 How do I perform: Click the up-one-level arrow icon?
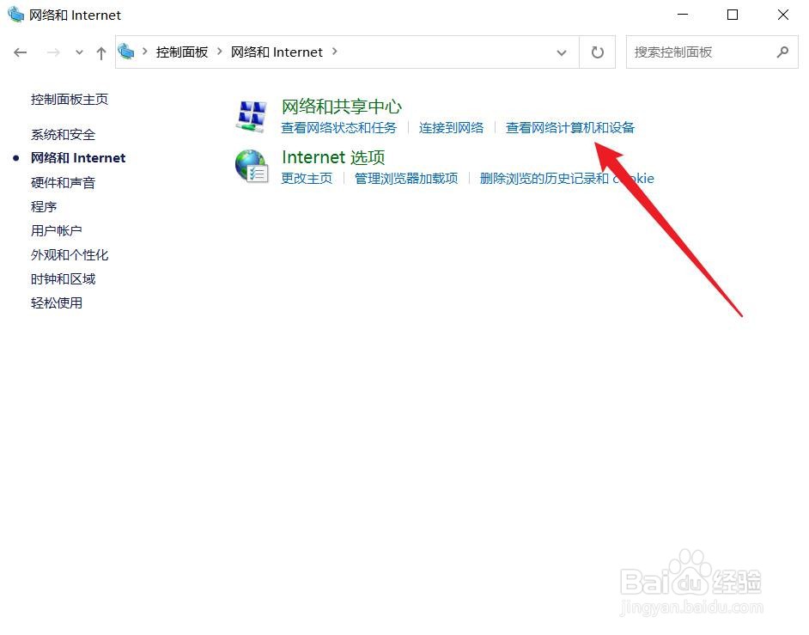click(100, 52)
